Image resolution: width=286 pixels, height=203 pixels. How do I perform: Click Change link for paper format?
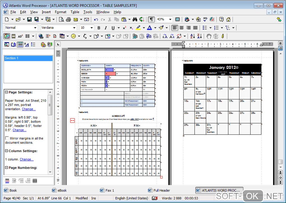(x=29, y=109)
